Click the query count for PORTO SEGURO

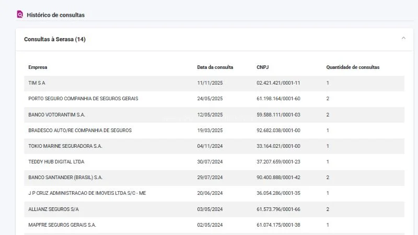(x=328, y=99)
